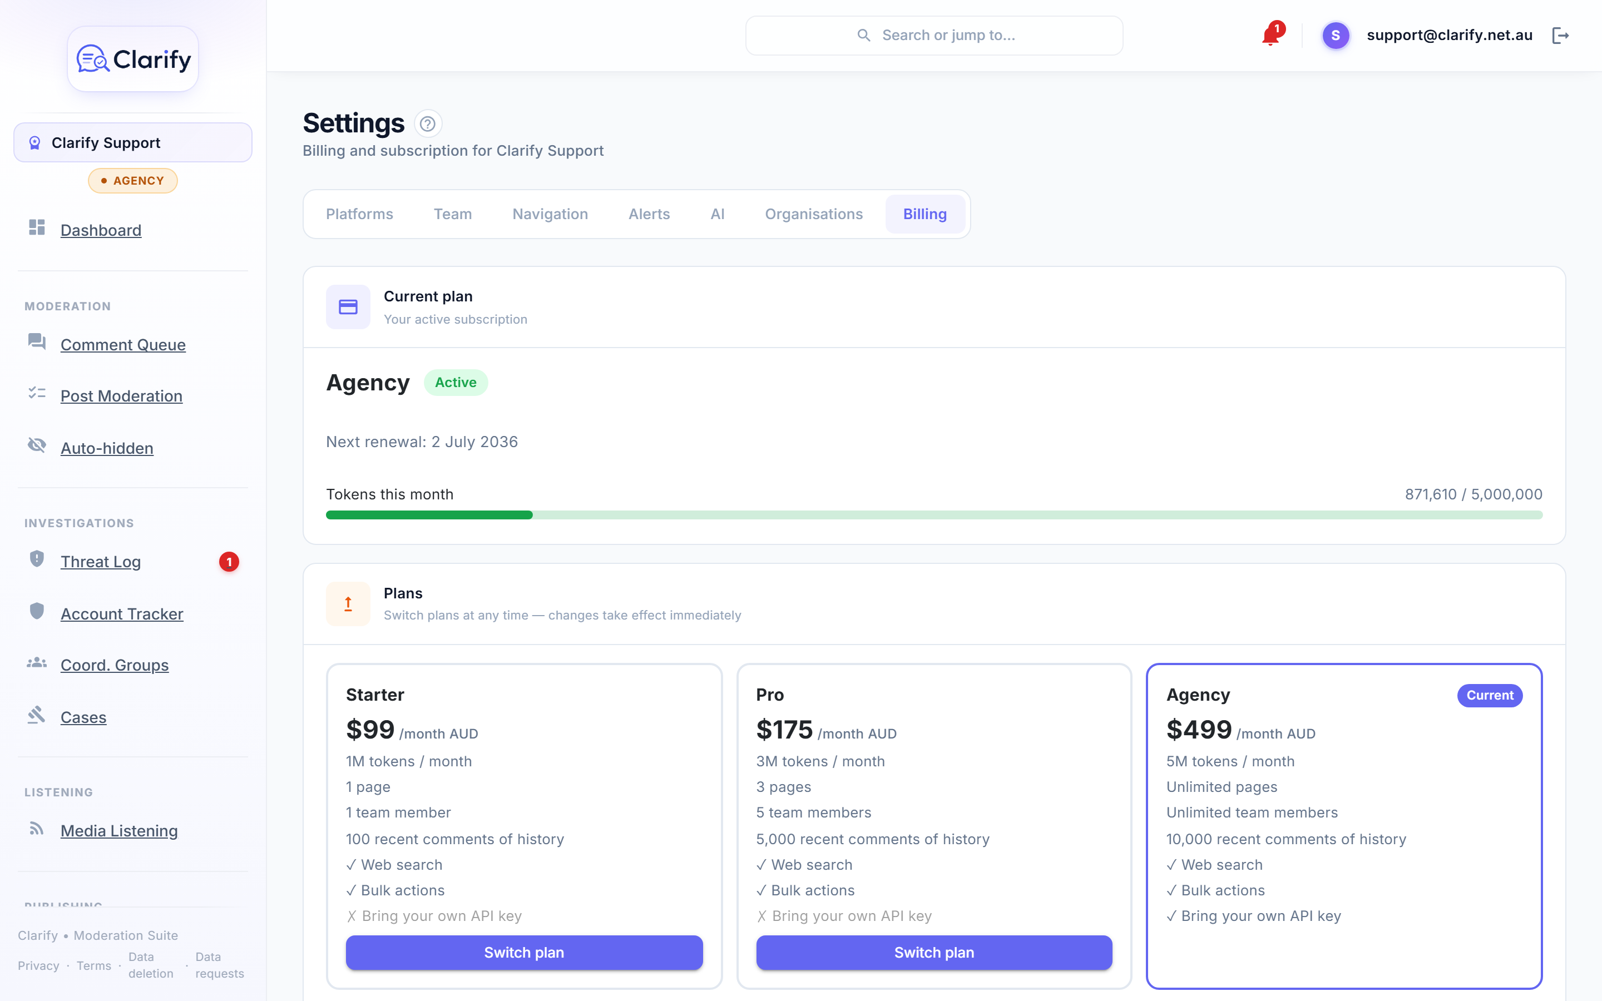The height and width of the screenshot is (1001, 1602).
Task: Open the Alerts tab
Action: coord(649,214)
